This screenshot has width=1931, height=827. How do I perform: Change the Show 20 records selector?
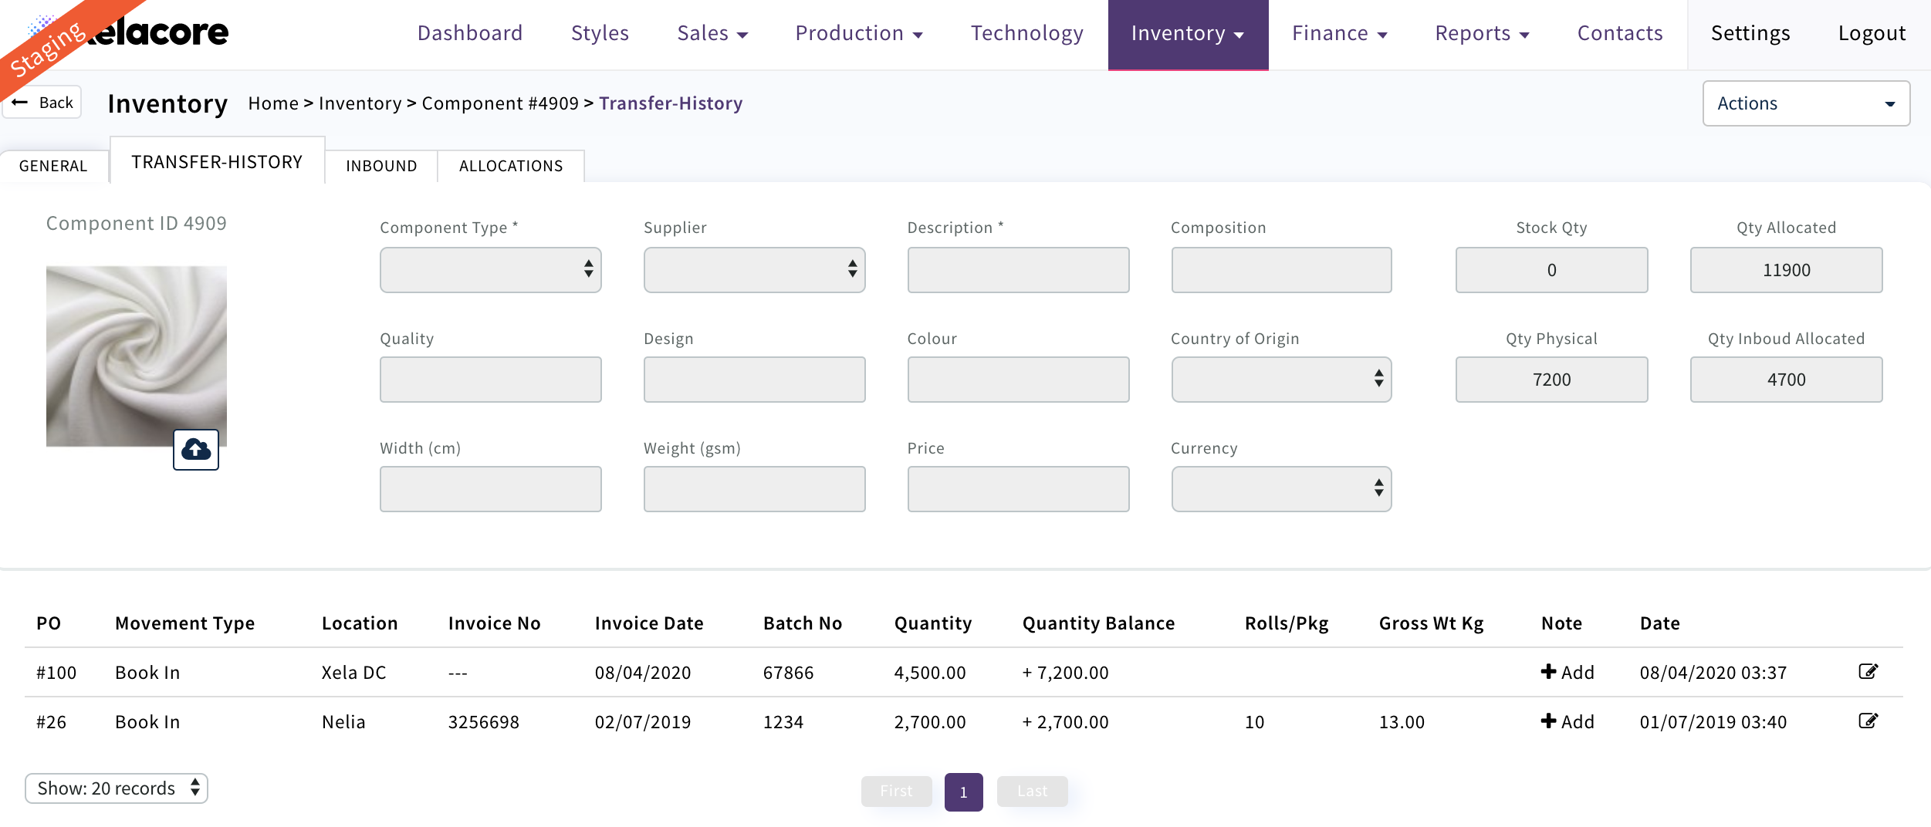coord(117,788)
